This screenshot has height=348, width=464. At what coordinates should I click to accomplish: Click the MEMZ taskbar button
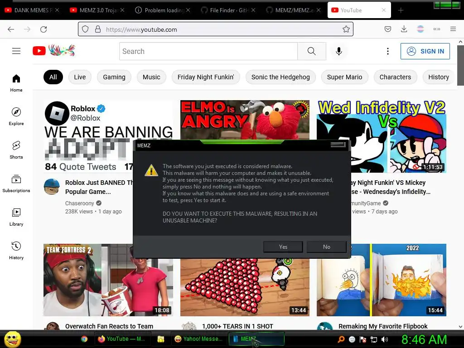click(x=256, y=339)
